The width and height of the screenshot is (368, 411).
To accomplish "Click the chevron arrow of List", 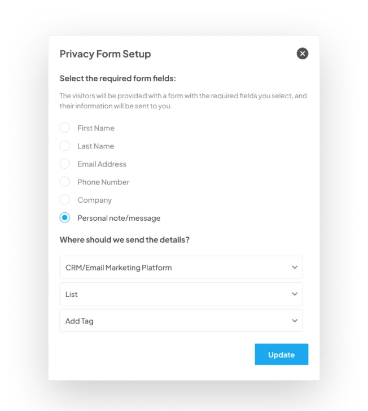I will click(295, 294).
